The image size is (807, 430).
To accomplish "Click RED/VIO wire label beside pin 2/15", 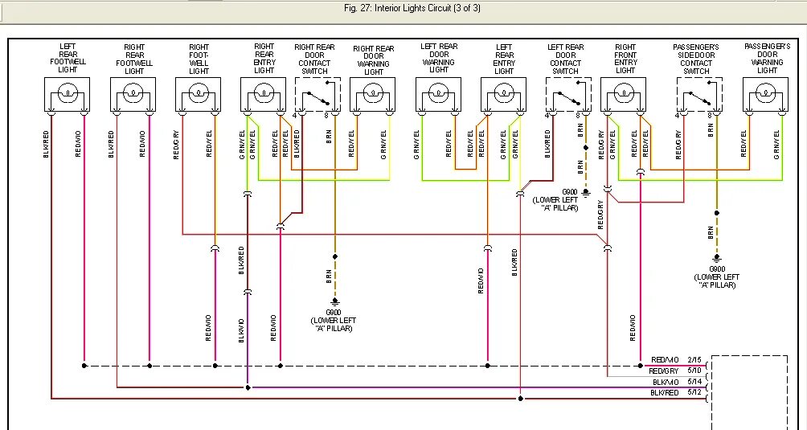I will [x=665, y=360].
